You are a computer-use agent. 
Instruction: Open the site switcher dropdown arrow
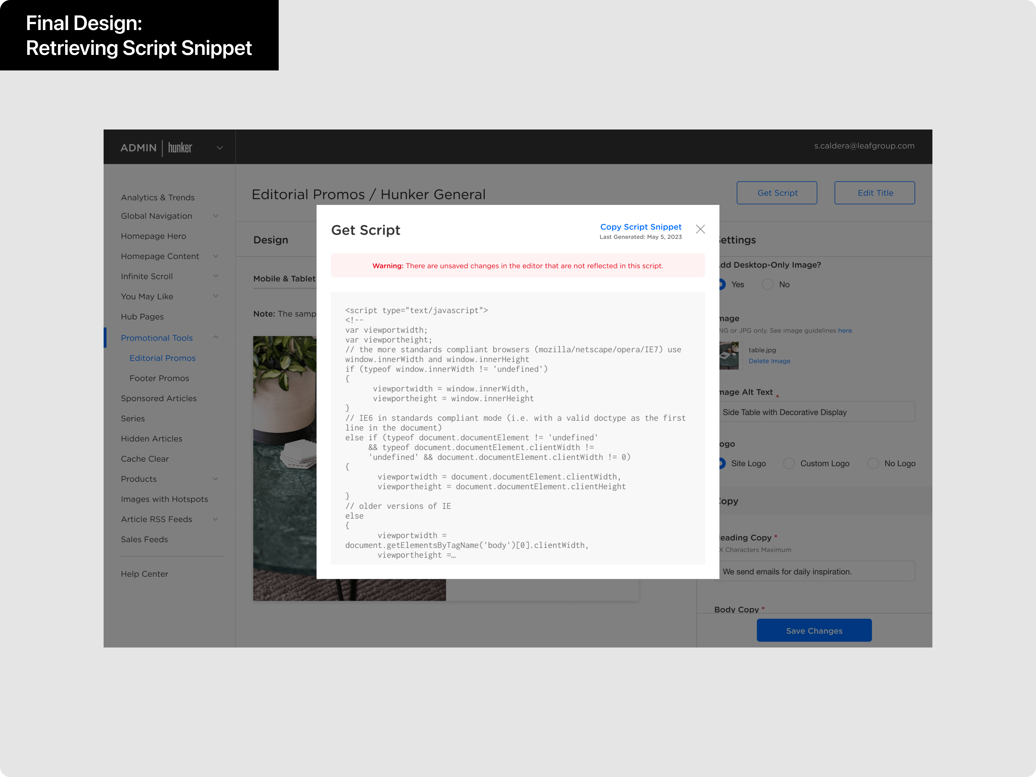(x=220, y=148)
